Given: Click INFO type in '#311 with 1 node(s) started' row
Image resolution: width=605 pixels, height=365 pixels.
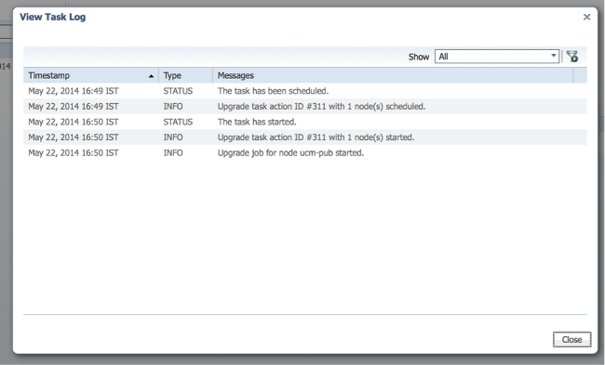Looking at the screenshot, I should 173,137.
